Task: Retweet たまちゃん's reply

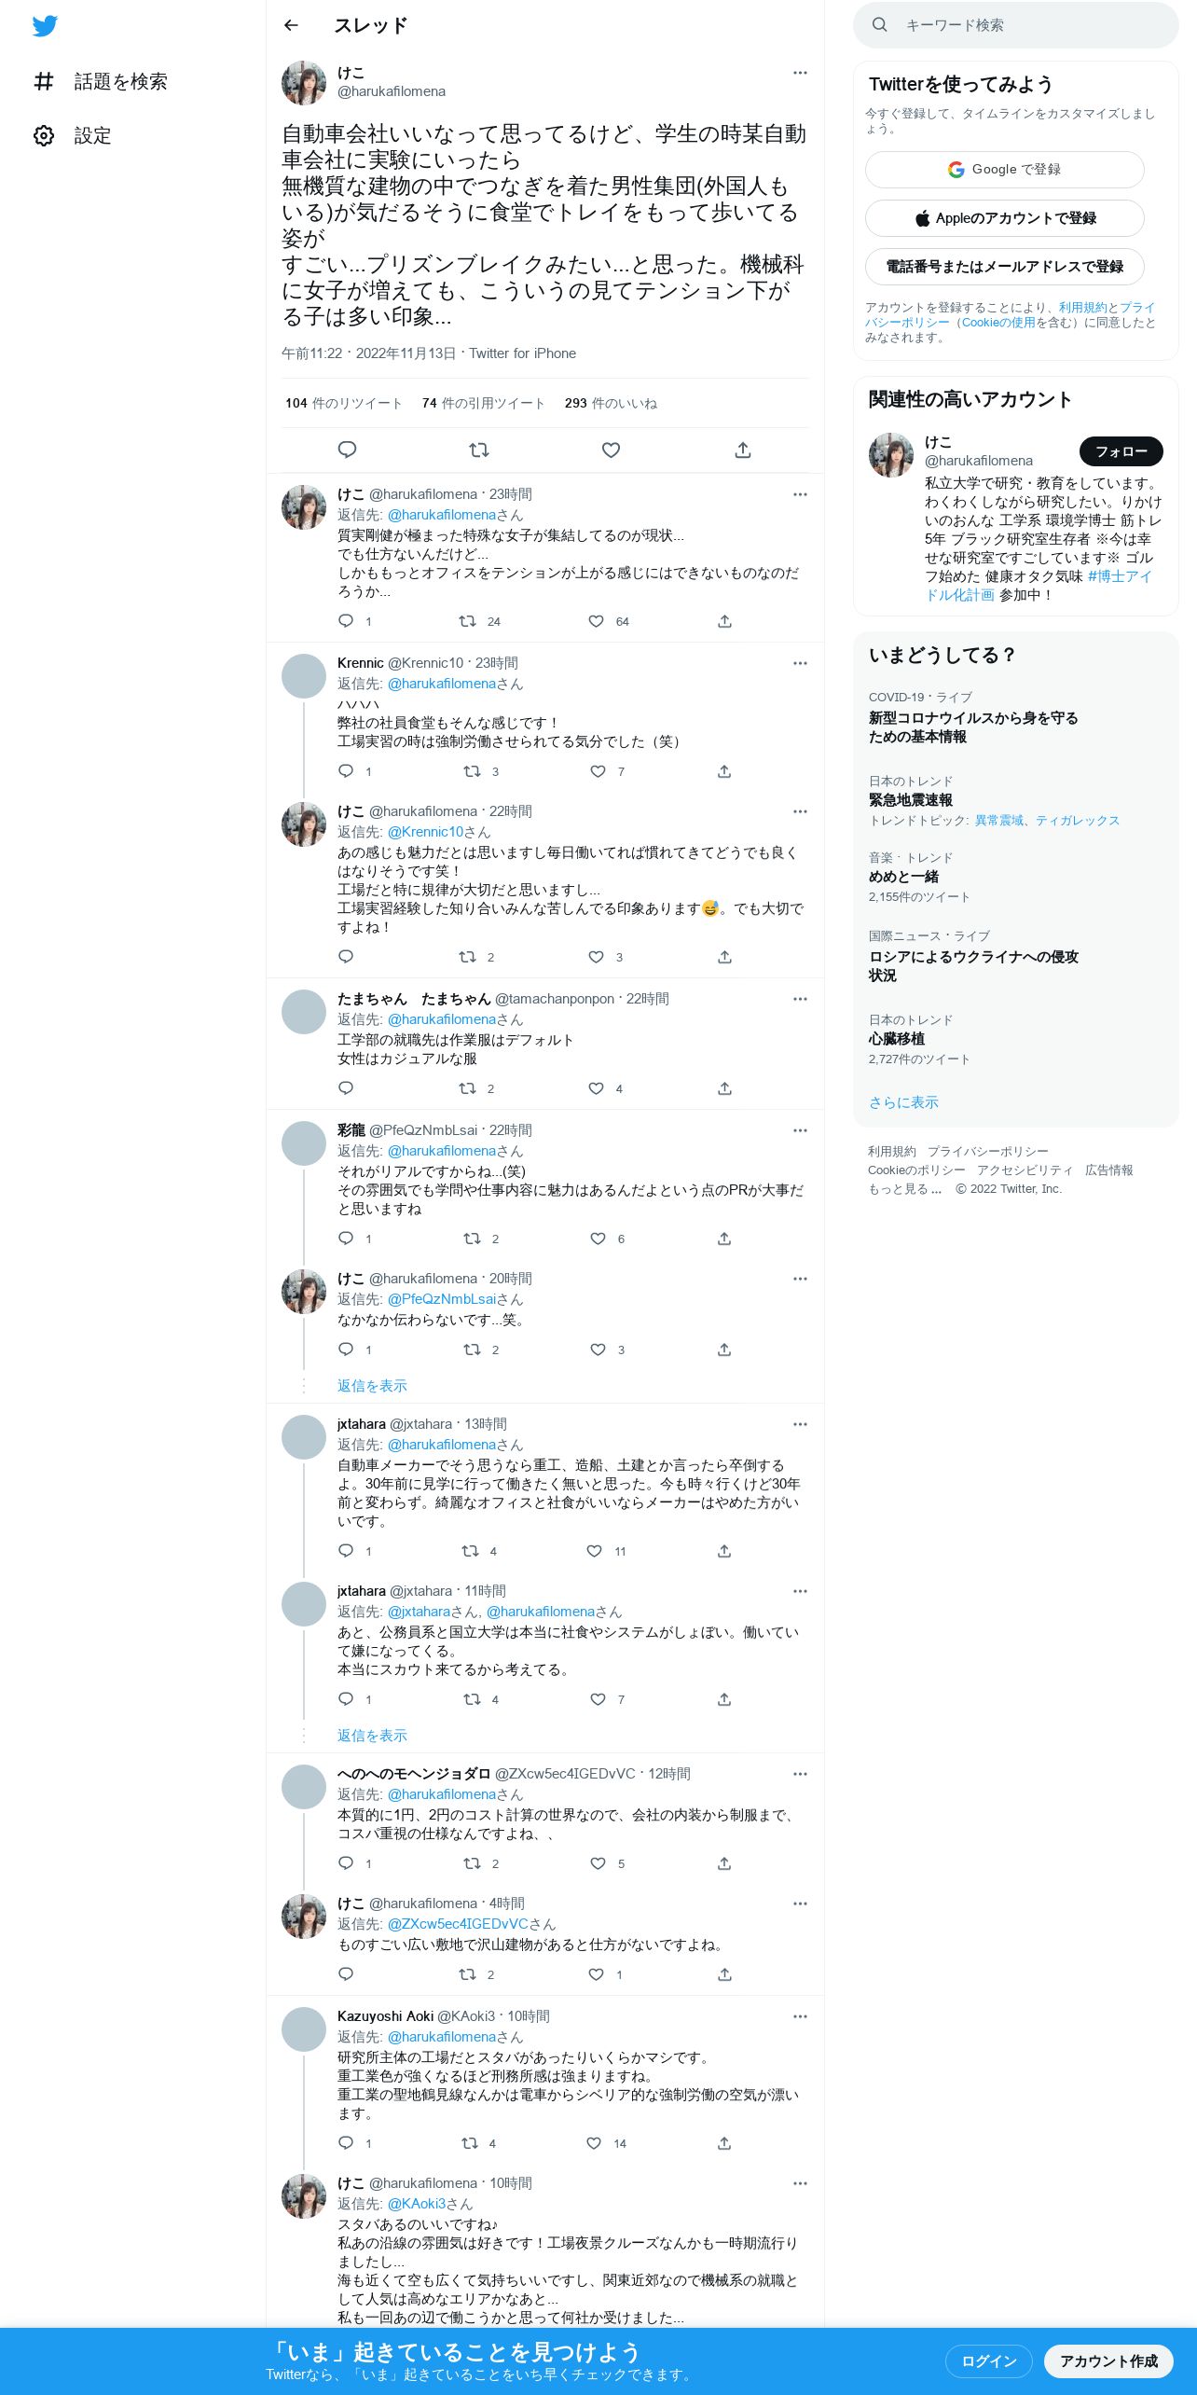Action: coord(467,1088)
